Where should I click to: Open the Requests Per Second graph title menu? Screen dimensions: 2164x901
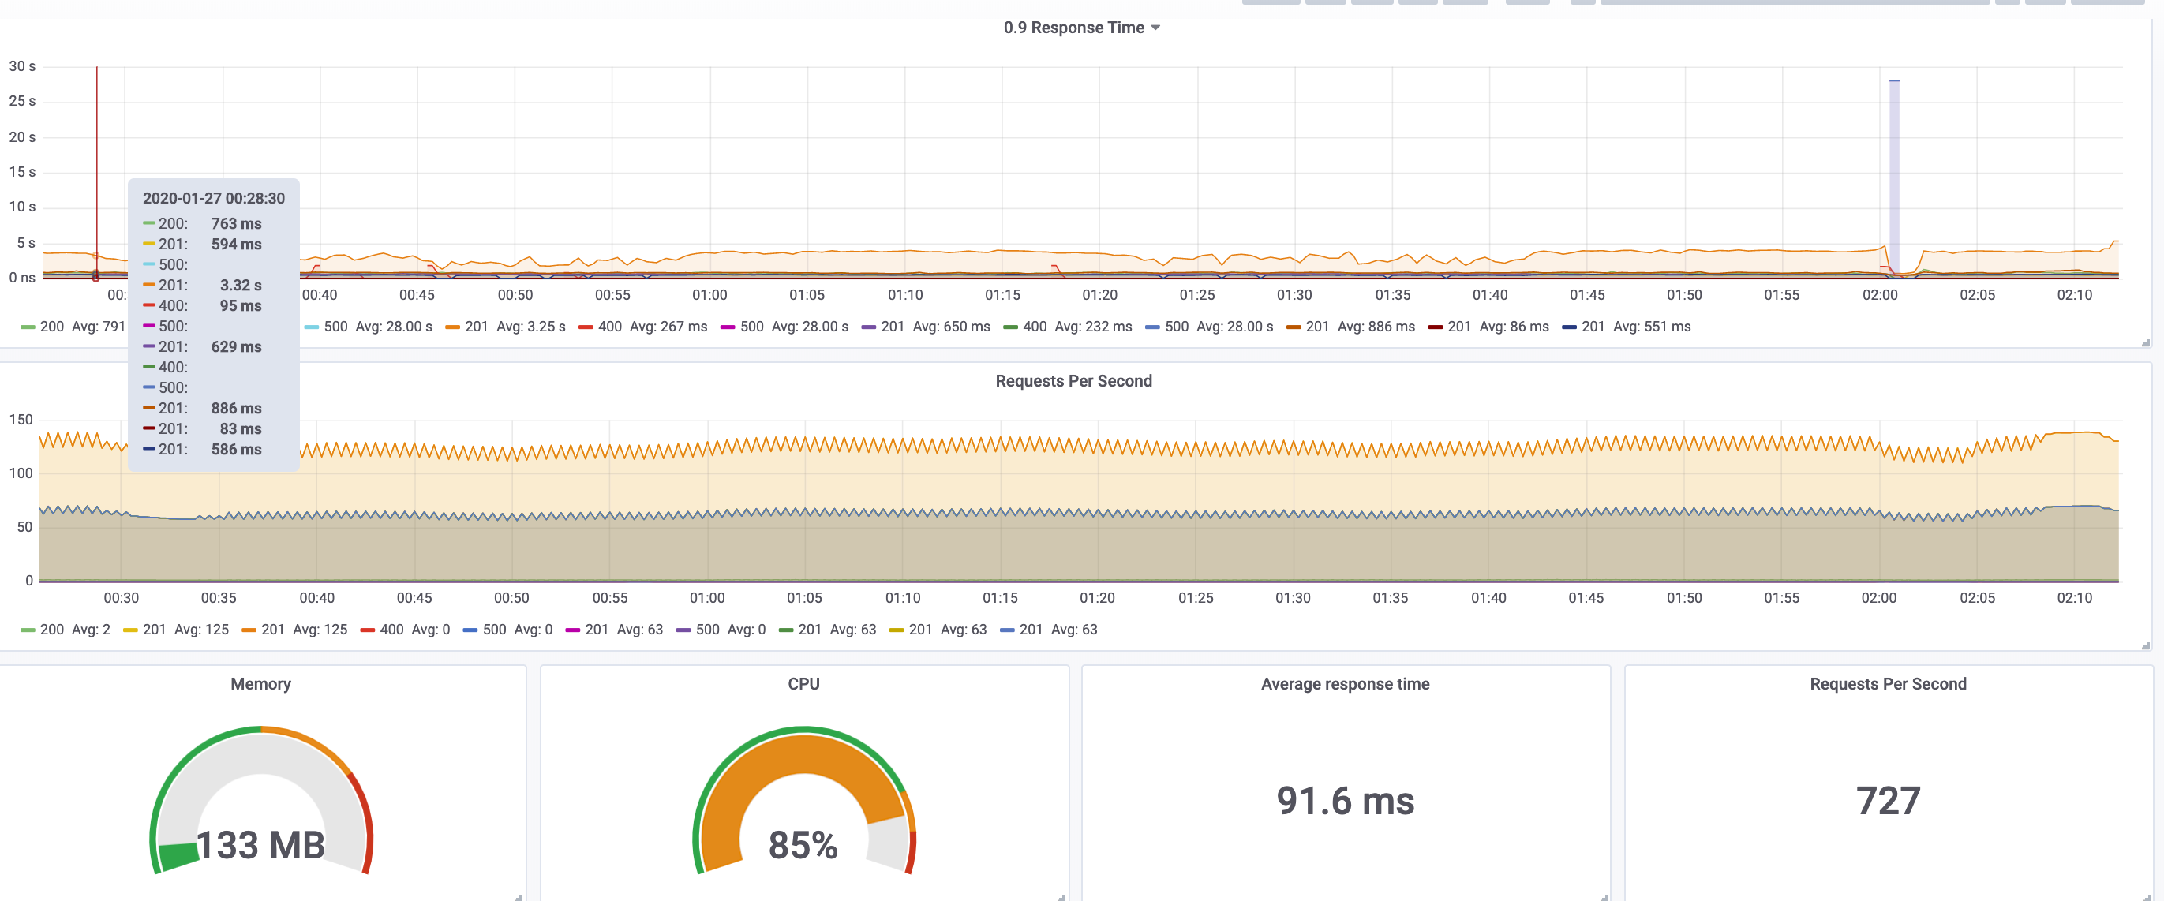(x=1073, y=381)
